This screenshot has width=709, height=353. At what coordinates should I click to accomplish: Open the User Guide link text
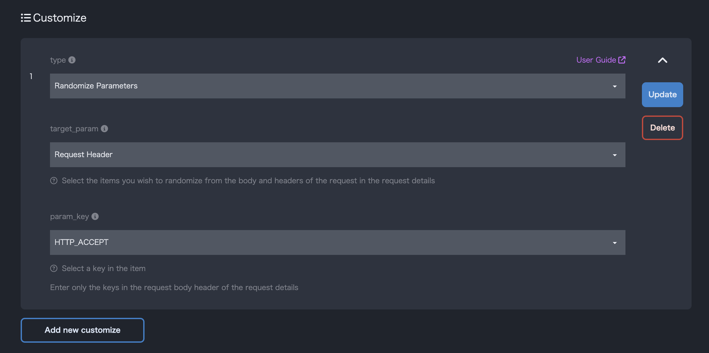point(596,60)
